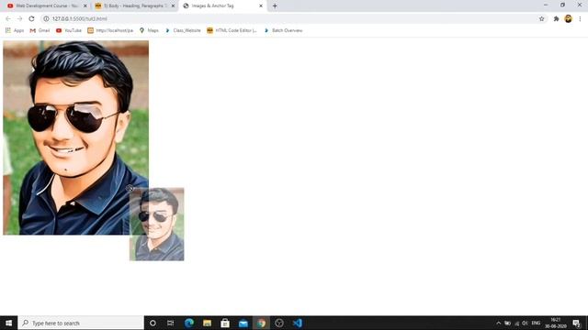Open the Apps bookmark
The height and width of the screenshot is (330, 588).
coord(15,30)
